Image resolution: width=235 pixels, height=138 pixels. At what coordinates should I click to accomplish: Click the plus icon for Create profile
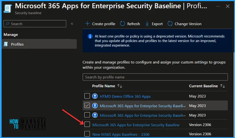[x=87, y=24]
